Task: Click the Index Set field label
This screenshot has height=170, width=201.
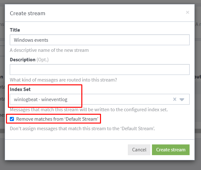Action: (20, 89)
